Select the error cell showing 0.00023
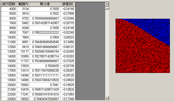 [68, 37]
